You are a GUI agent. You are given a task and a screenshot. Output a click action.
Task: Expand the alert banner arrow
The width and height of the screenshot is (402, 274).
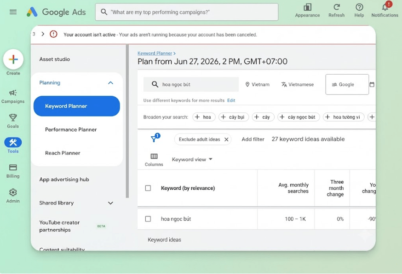(x=43, y=34)
